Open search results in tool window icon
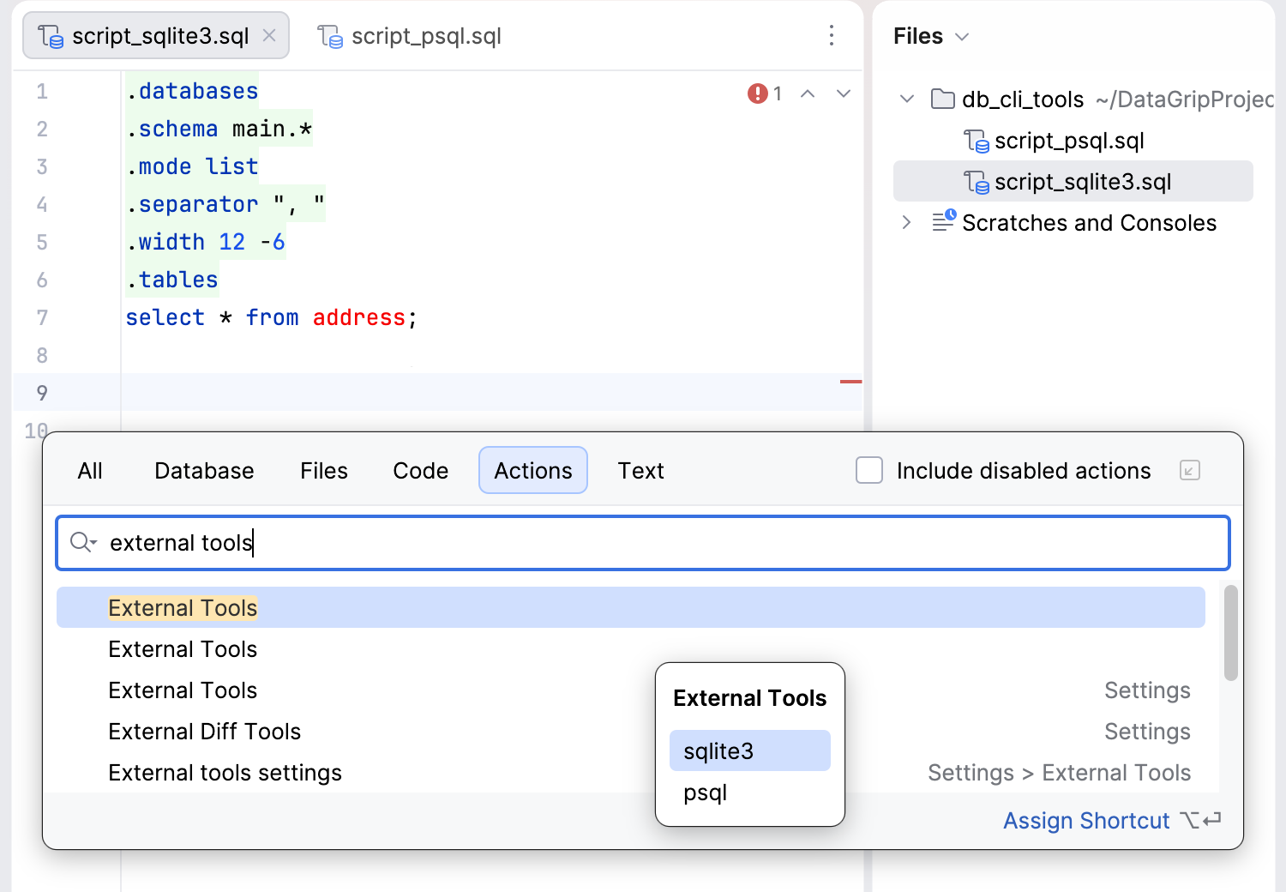The width and height of the screenshot is (1286, 892). pyautogui.click(x=1190, y=470)
